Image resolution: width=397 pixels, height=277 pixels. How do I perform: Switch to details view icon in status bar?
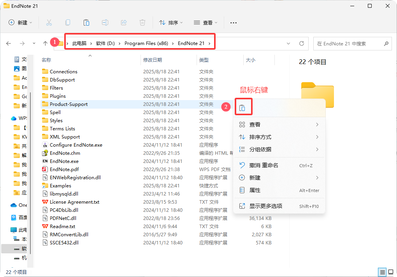[382, 272]
